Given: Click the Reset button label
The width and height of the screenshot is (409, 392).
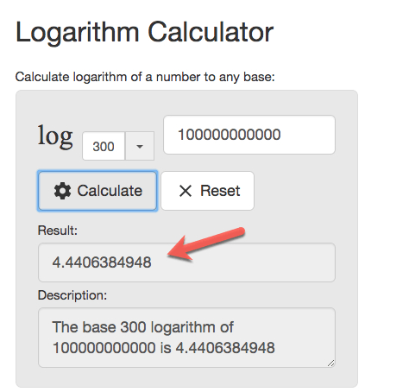Looking at the screenshot, I should [220, 191].
